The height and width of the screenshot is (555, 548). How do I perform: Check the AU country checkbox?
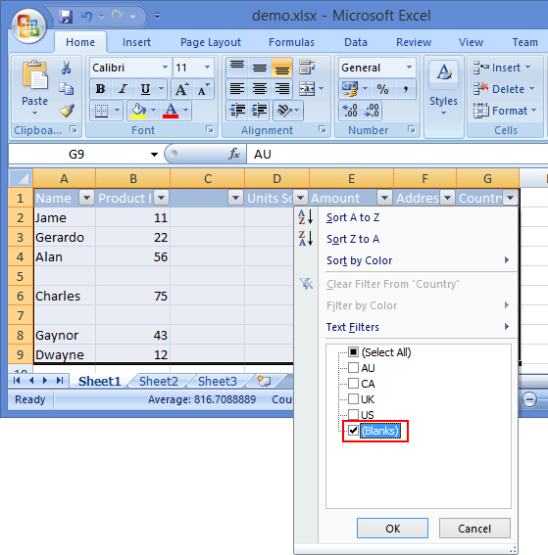click(353, 368)
